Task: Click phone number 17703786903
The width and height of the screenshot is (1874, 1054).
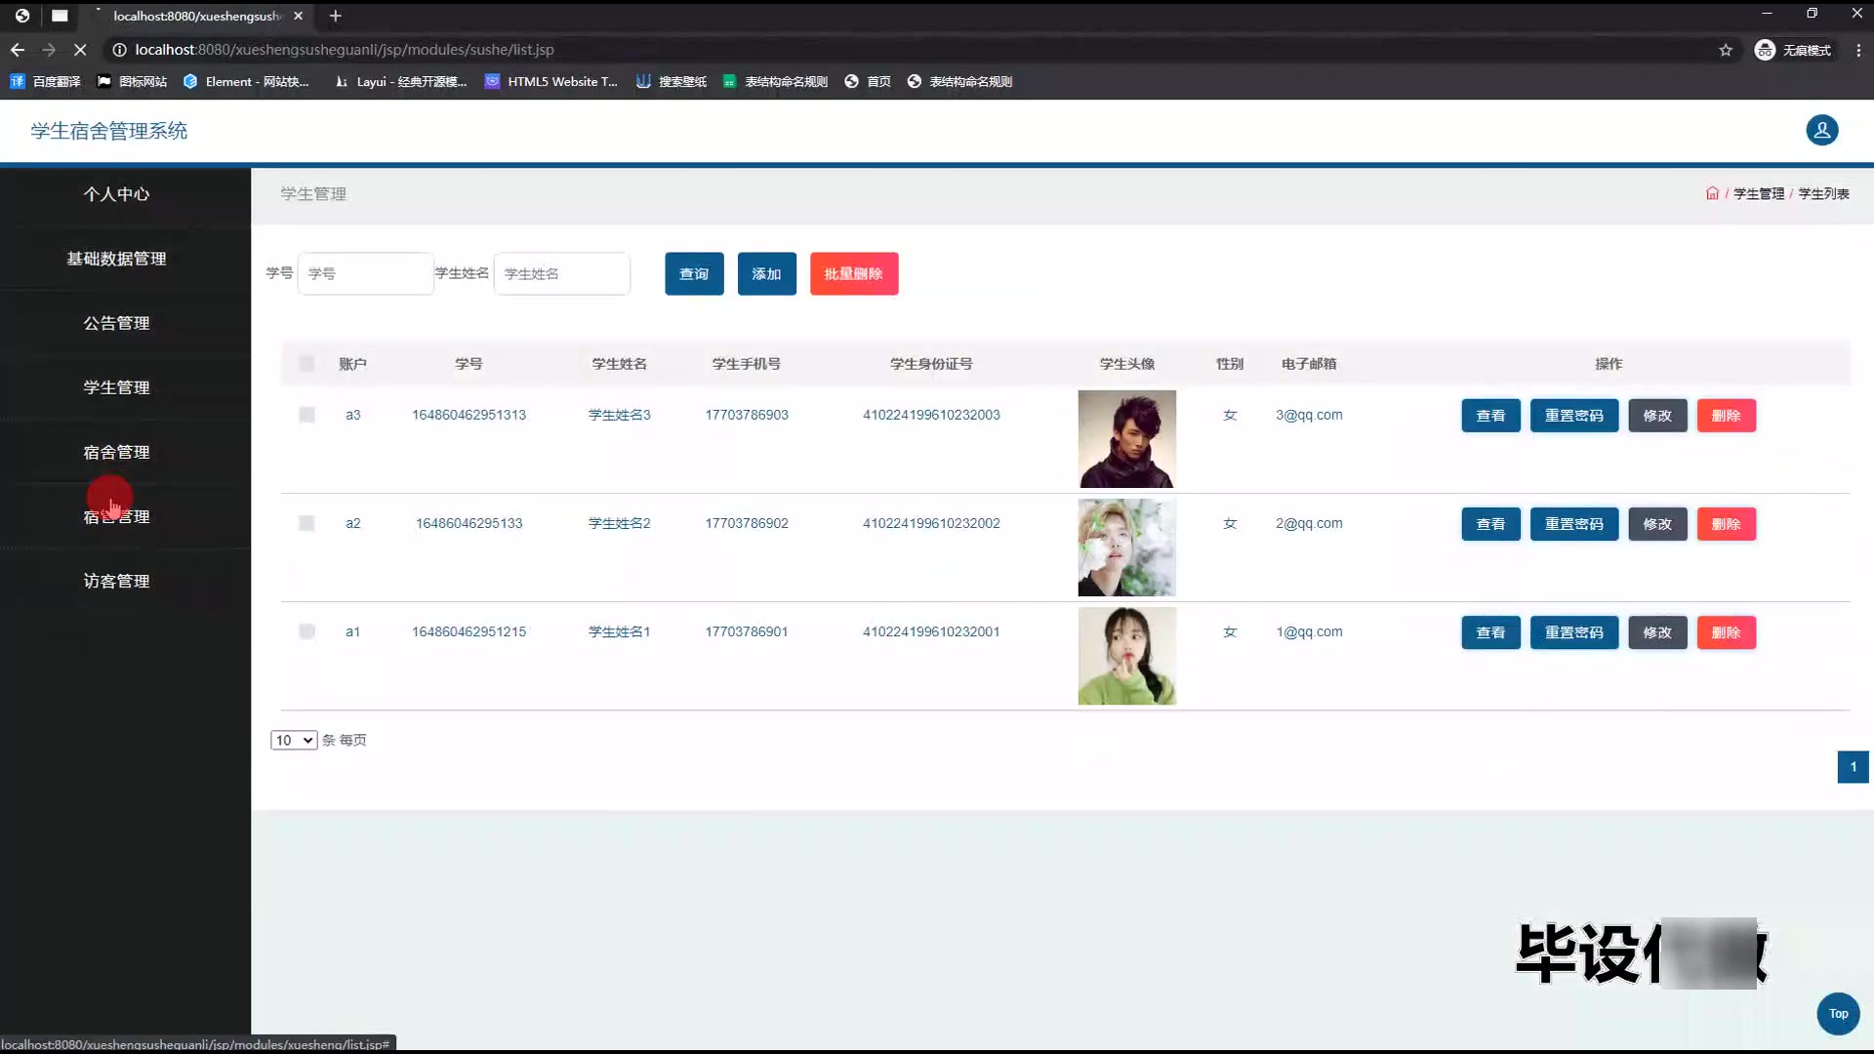Action: tap(747, 415)
